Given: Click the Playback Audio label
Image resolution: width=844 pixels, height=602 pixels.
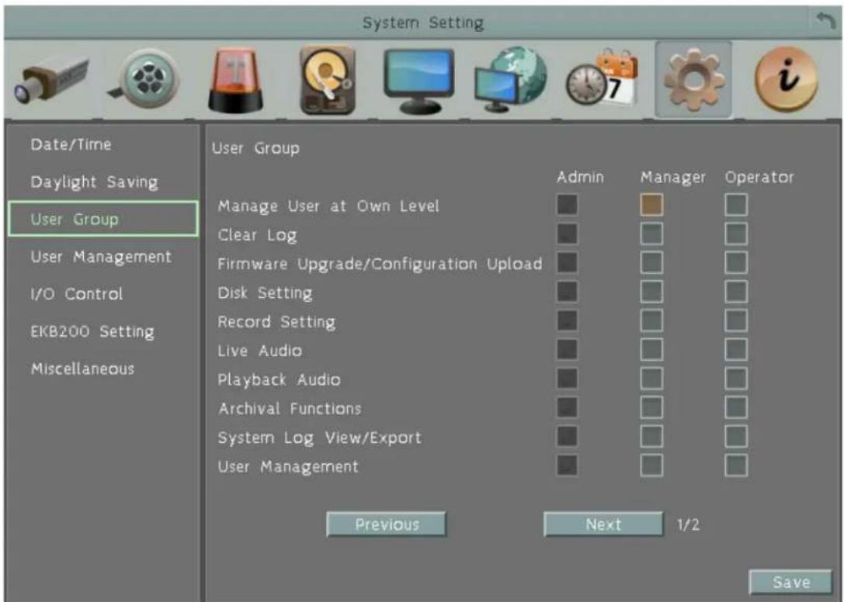Looking at the screenshot, I should pyautogui.click(x=279, y=380).
